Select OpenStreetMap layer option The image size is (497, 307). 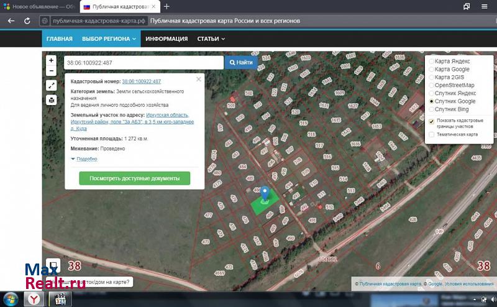tap(432, 85)
